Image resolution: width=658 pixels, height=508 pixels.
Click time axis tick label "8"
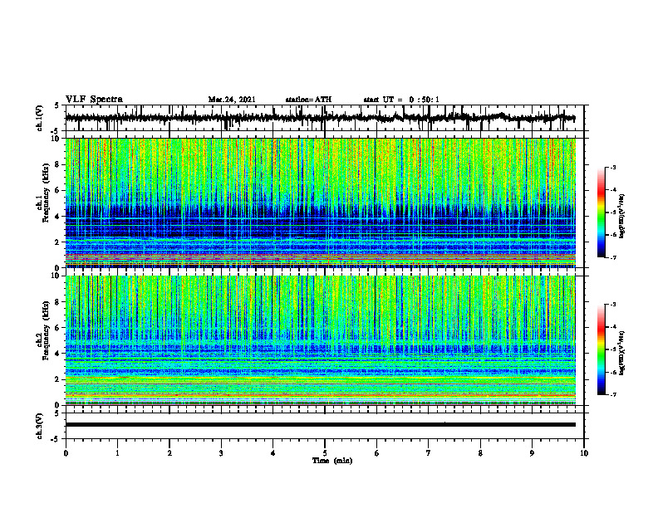coord(480,453)
